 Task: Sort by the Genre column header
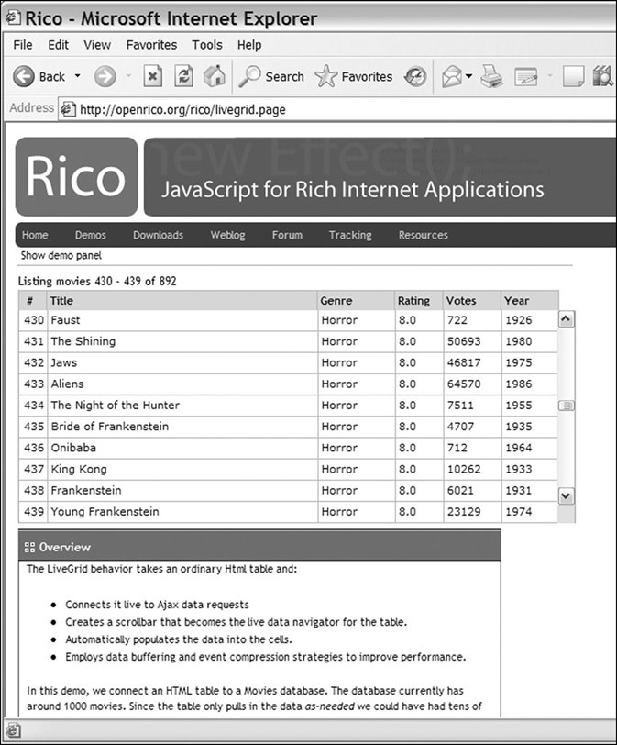(x=356, y=301)
